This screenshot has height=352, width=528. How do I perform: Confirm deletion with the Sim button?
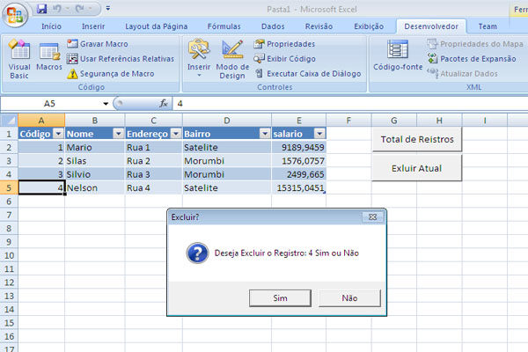click(x=280, y=298)
